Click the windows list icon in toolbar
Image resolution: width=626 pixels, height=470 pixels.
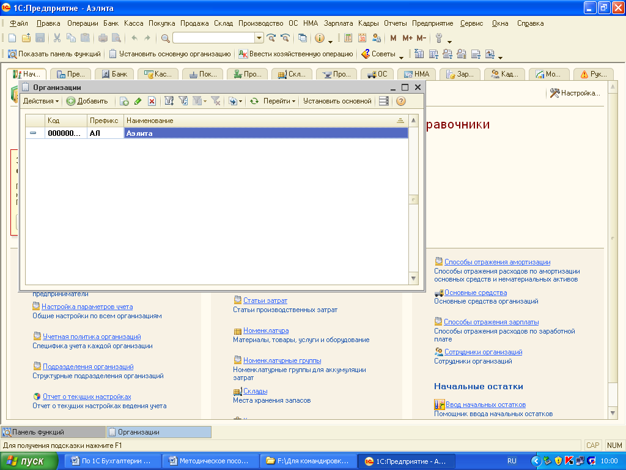(303, 38)
